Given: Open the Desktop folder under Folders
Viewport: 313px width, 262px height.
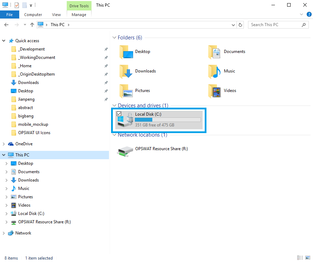Looking at the screenshot, I should click(x=135, y=52).
